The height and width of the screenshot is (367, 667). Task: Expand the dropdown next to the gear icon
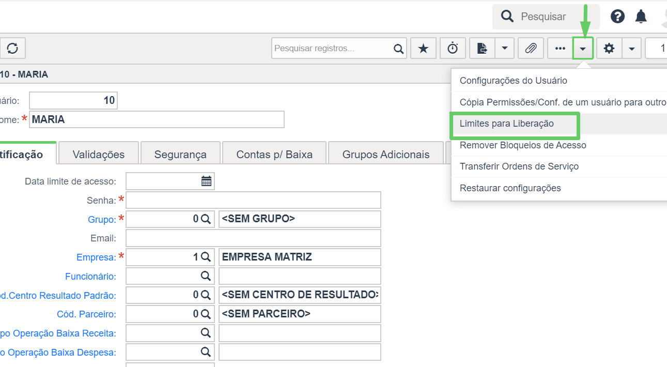[631, 49]
